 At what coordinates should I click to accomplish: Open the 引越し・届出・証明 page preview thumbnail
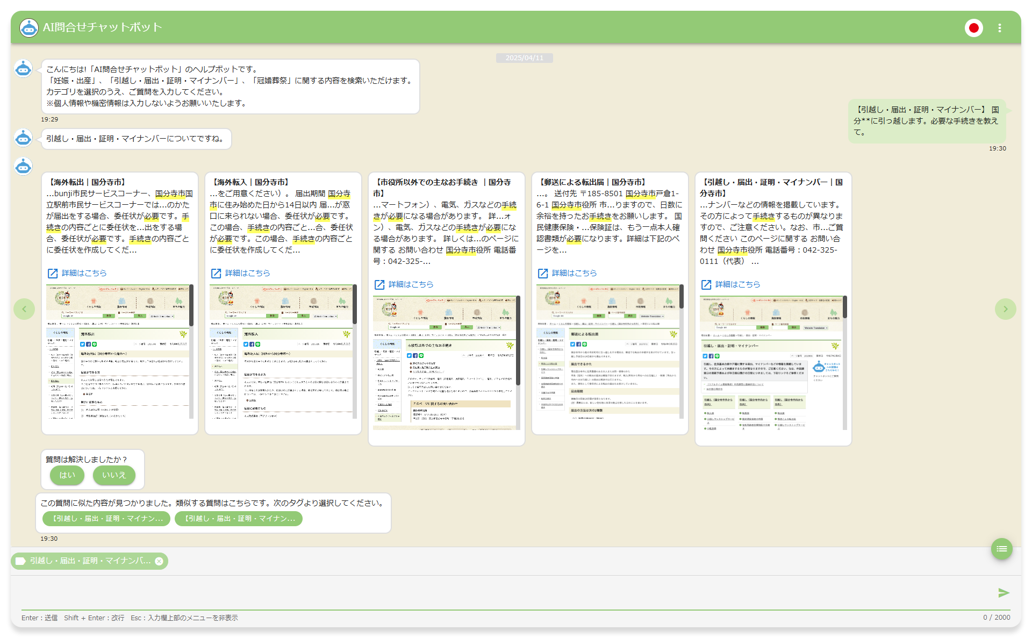click(x=771, y=363)
